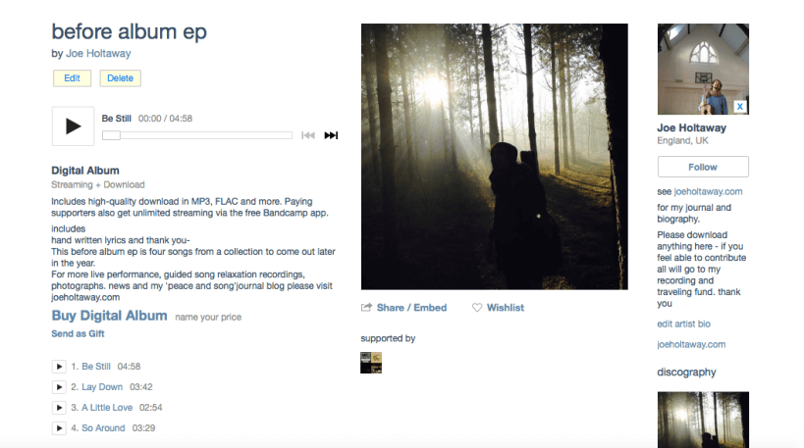The height and width of the screenshot is (448, 804).
Task: Open the edit artist bio link
Action: coord(683,324)
